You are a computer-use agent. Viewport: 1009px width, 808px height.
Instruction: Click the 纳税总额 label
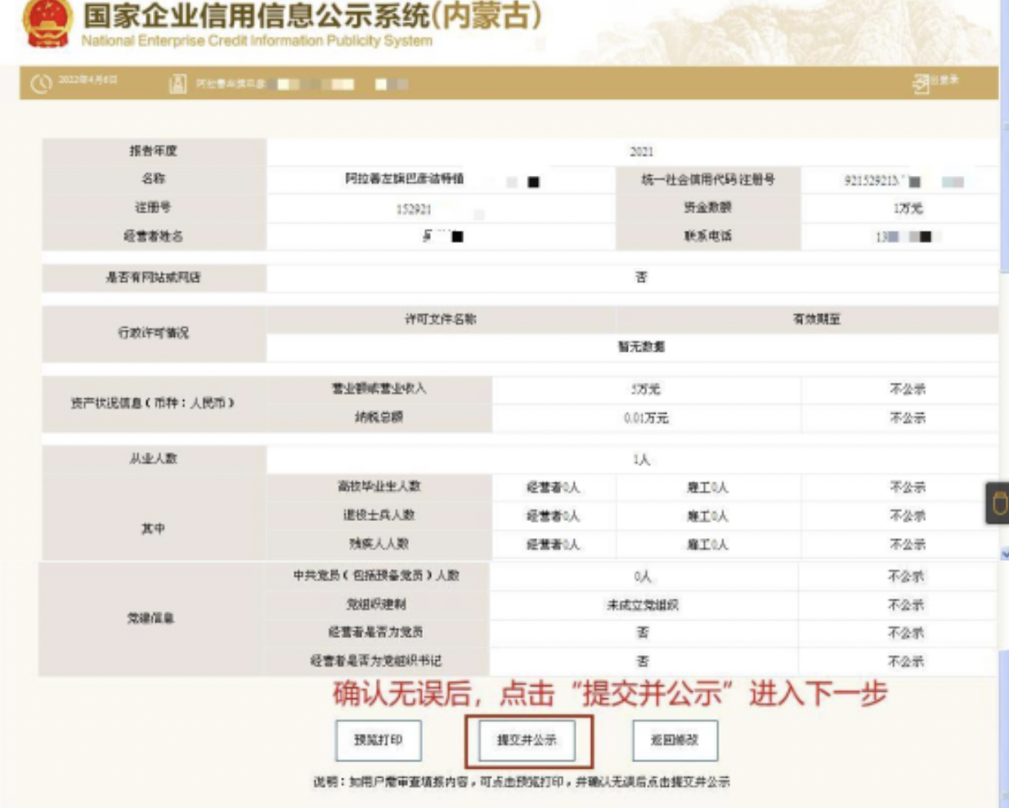(x=379, y=417)
